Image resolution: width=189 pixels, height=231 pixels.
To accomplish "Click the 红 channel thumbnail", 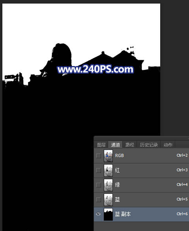I will pos(109,170).
